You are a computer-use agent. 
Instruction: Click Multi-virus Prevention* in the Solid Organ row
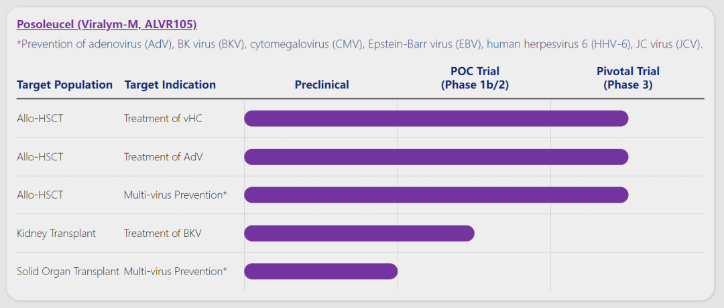(176, 271)
